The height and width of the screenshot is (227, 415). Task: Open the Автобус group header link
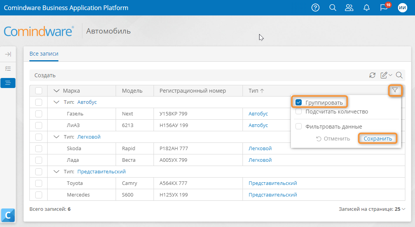(x=87, y=102)
